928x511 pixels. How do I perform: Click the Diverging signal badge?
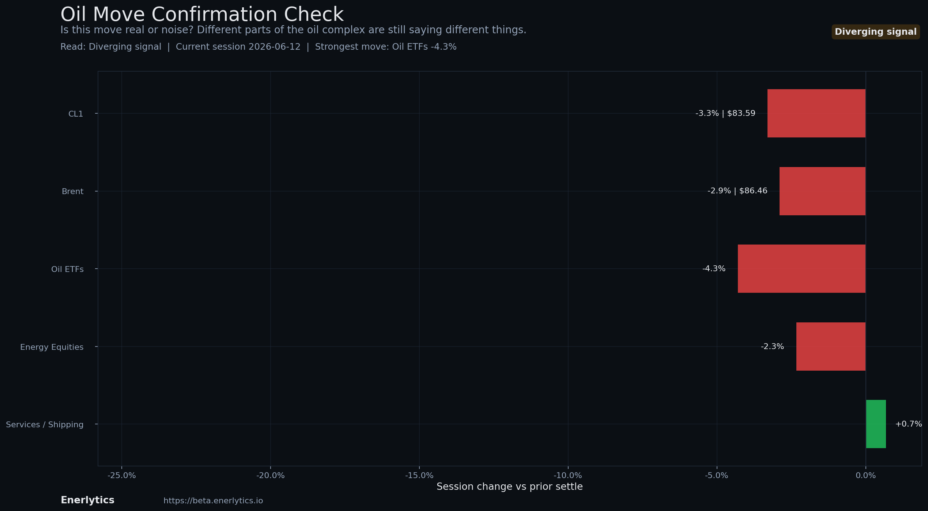pyautogui.click(x=876, y=32)
